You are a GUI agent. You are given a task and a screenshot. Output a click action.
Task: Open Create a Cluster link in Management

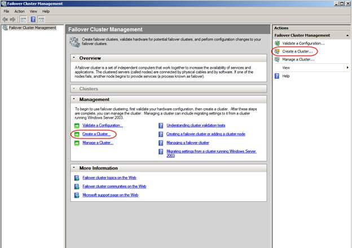(x=96, y=134)
